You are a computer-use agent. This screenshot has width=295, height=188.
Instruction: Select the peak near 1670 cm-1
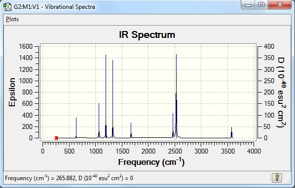131,130
